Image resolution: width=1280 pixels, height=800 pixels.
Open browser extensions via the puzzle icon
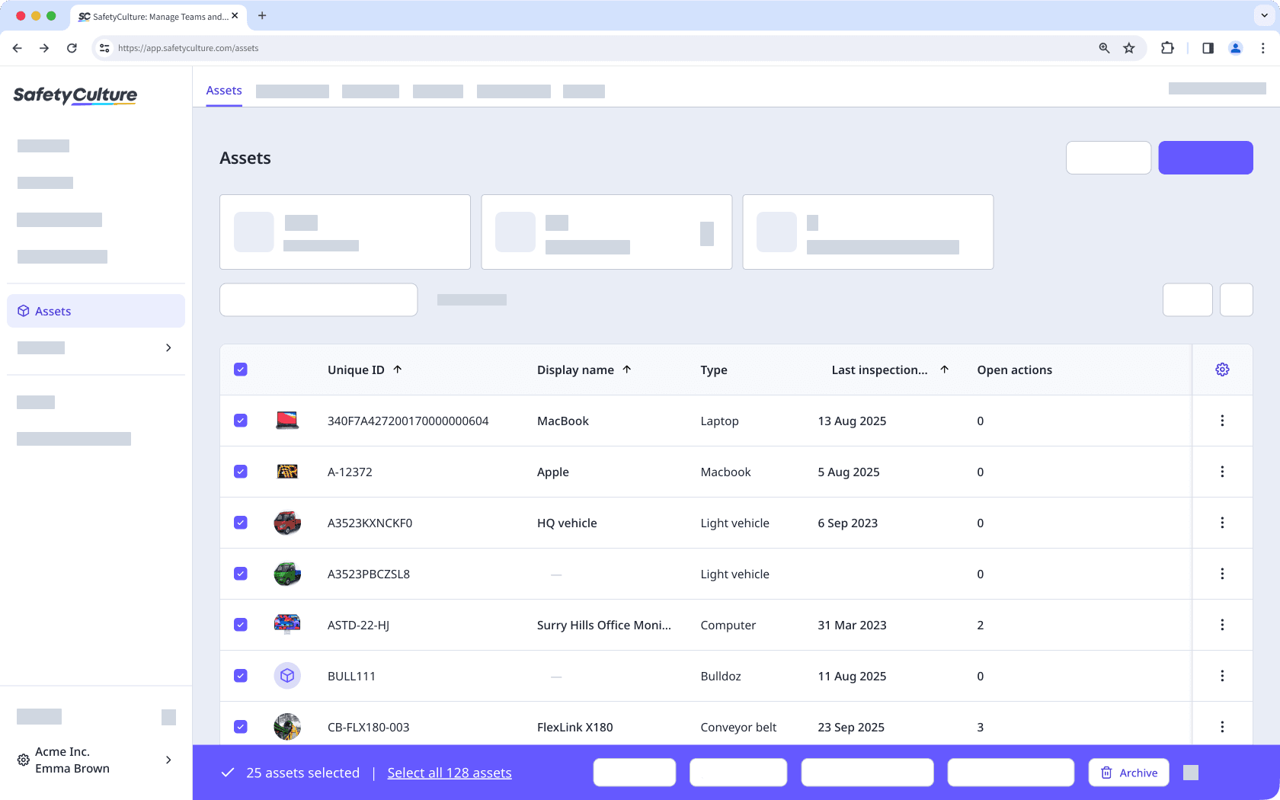1167,47
